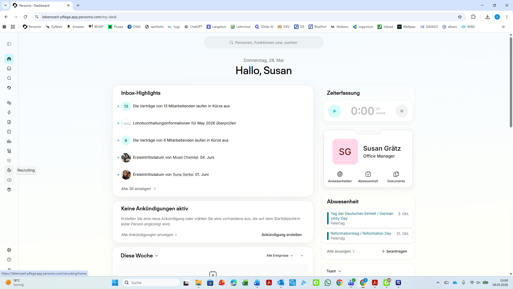Open the Home icon in the sidebar
Image resolution: width=513 pixels, height=289 pixels.
(x=9, y=59)
